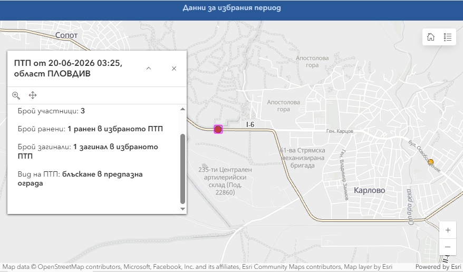Click the 'Брой ранени' line in popup
This screenshot has height=272, width=463.
[90, 129]
